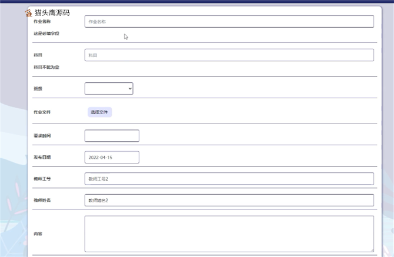This screenshot has height=257, width=394.
Task: Click the 内容 label
Action: [38, 234]
